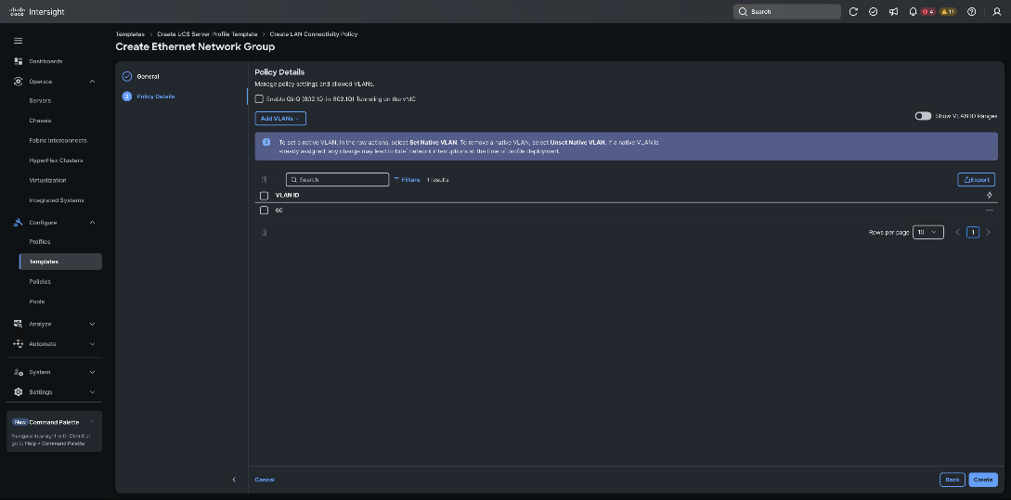1011x500 pixels.
Task: Go to Create UCS Server Profile Template breadcrumb
Action: [x=207, y=33]
